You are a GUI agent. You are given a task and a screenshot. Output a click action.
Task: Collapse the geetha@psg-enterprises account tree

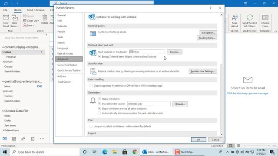(x=3, y=81)
